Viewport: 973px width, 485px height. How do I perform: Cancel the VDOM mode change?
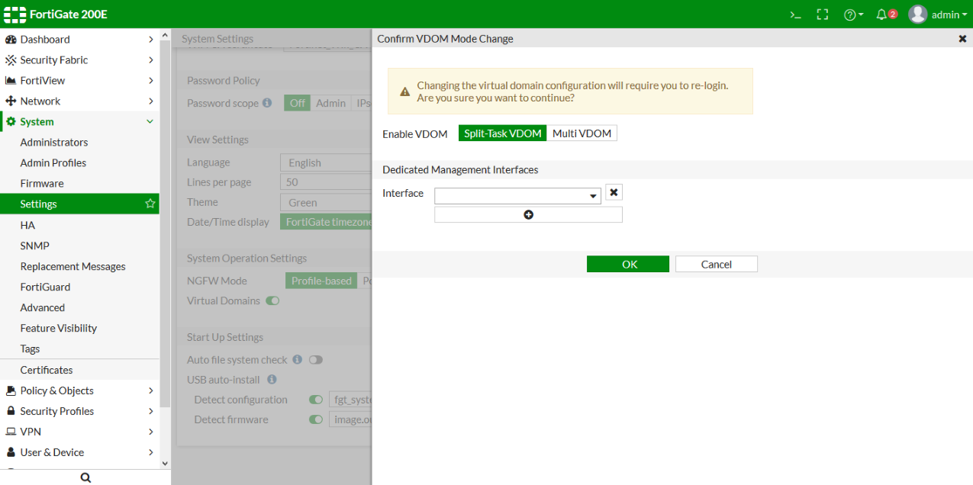click(715, 263)
